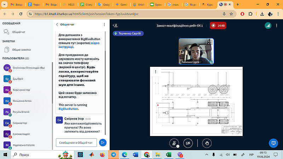Raise hand with the hand icon
Image resolution: width=283 pixels, height=159 pixels.
tap(207, 143)
